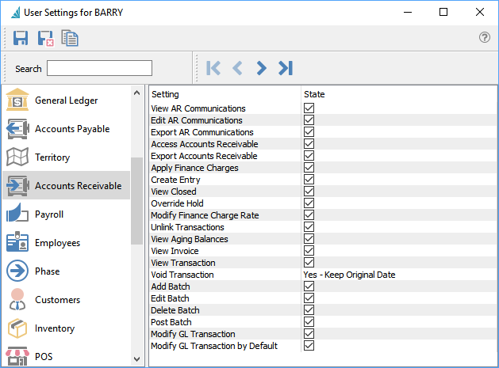
Task: Open the Customers settings category
Action: [x=57, y=300]
